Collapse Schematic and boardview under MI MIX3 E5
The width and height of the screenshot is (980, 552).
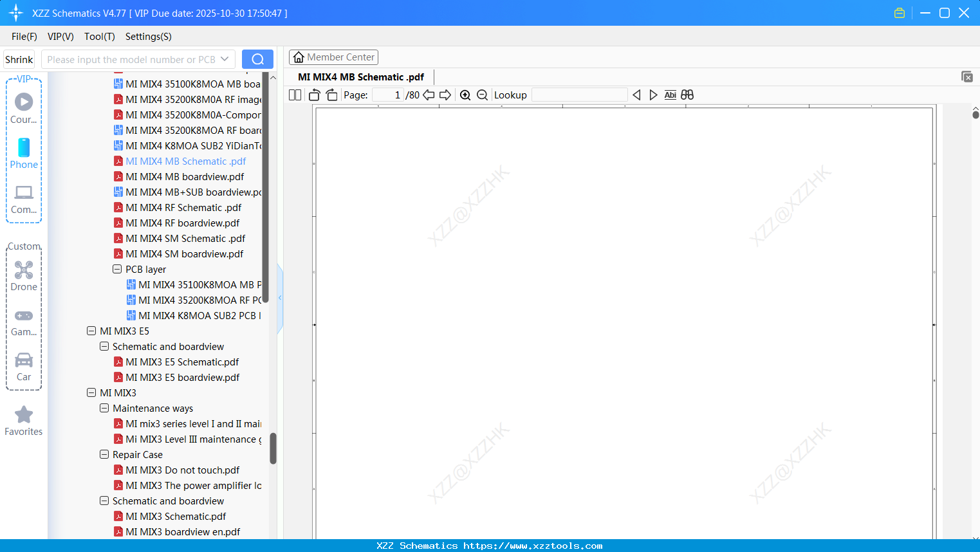(x=104, y=346)
